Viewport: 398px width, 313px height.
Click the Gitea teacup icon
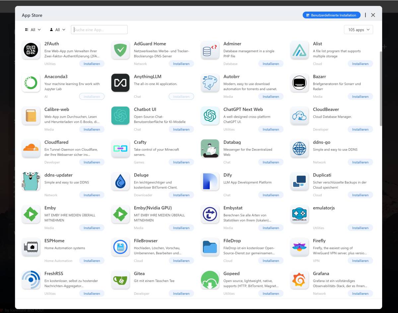(x=120, y=280)
